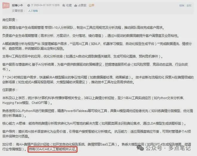Click the 版权 link at top right
The width and height of the screenshot is (197, 156).
pyautogui.click(x=189, y=5)
